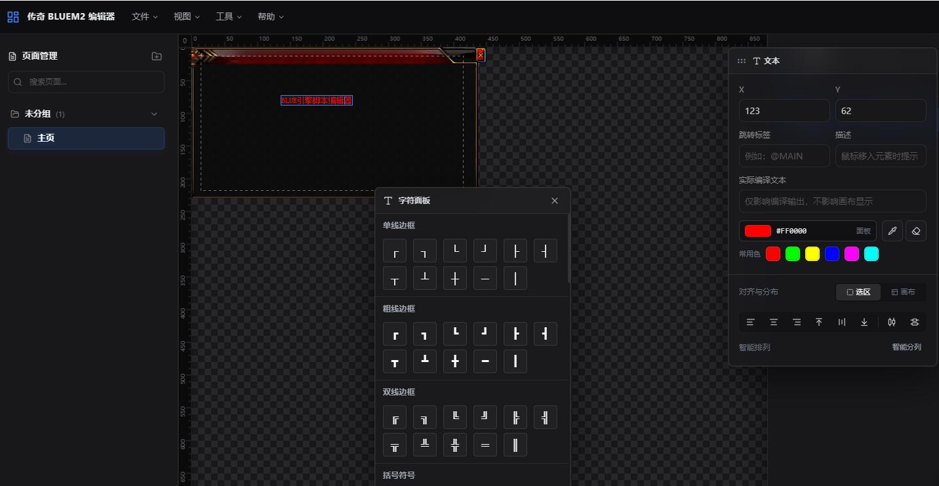Click the X coordinate field
The image size is (939, 486).
(x=784, y=111)
